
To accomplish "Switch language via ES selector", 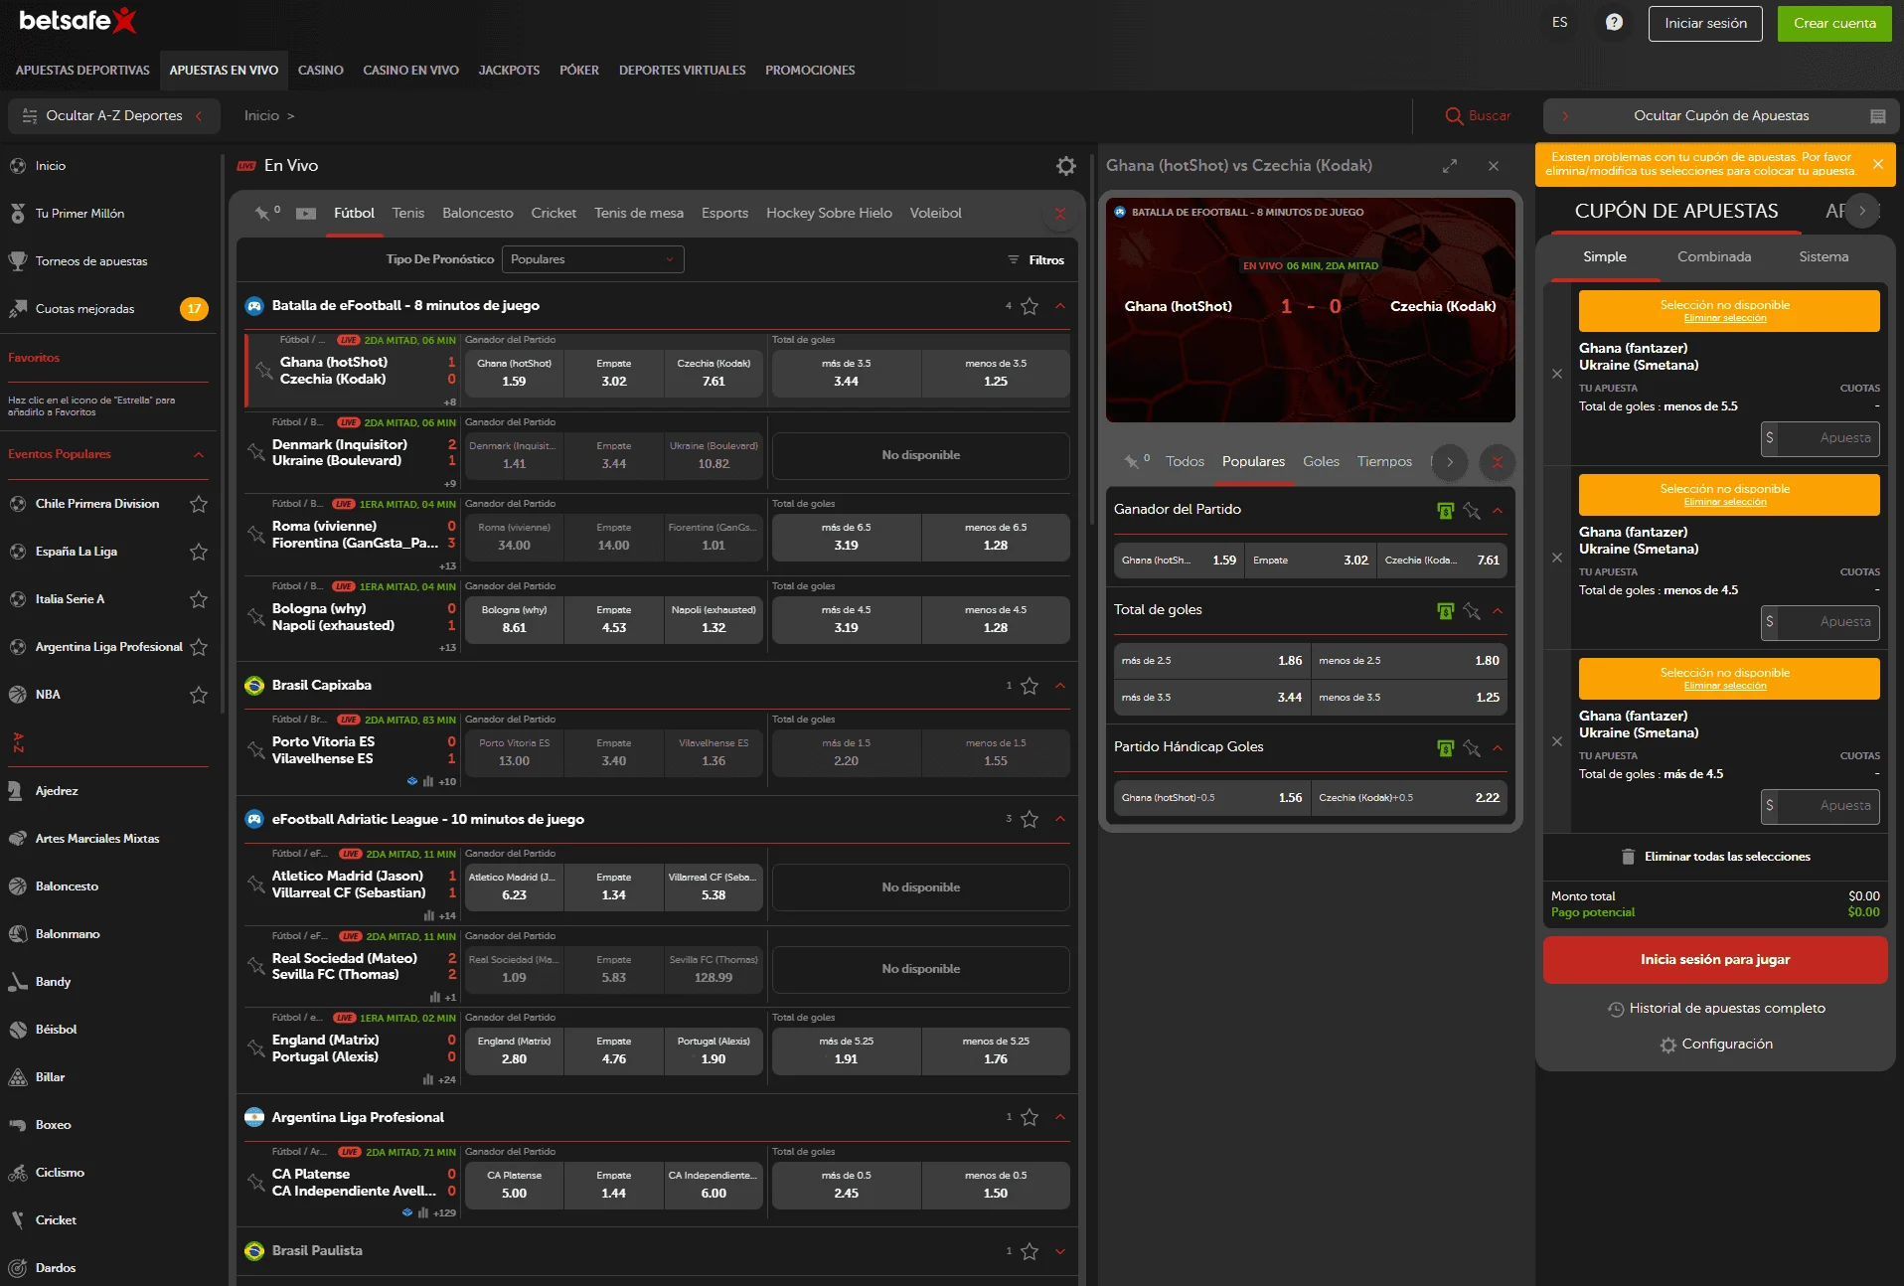I will [x=1559, y=23].
